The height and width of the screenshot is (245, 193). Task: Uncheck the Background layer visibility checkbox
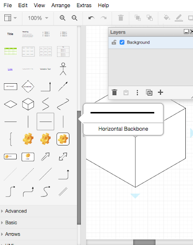pos(122,42)
